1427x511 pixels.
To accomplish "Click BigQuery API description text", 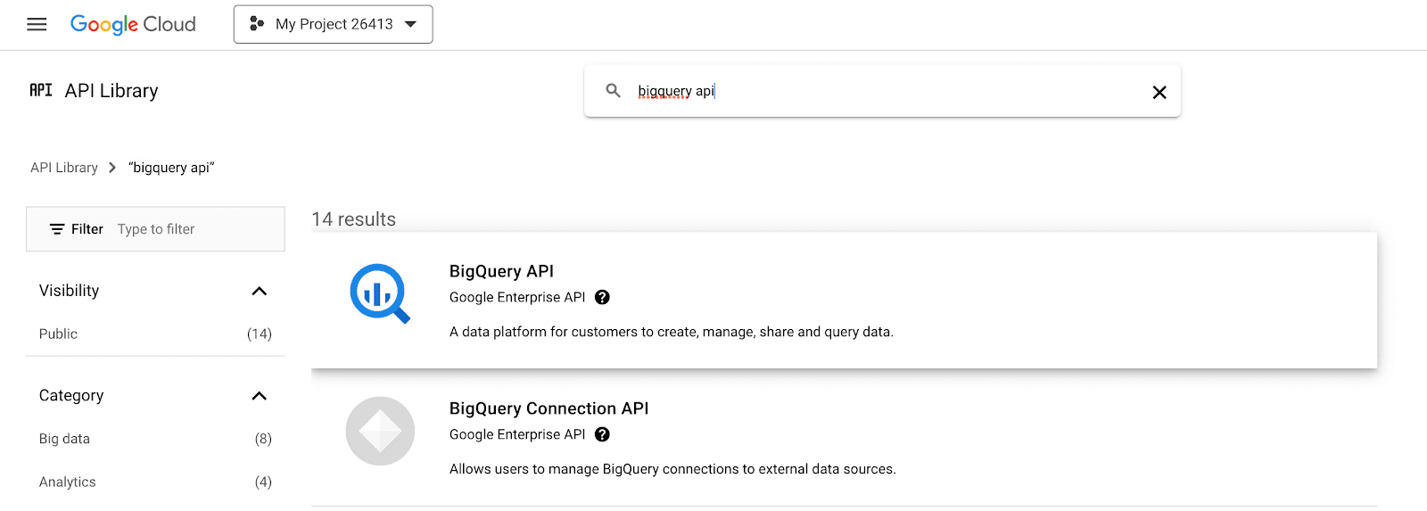I will (672, 332).
